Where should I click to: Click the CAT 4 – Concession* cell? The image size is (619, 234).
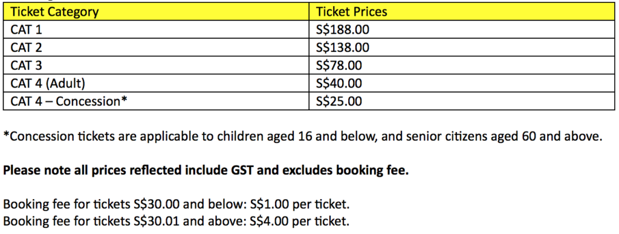coord(156,101)
